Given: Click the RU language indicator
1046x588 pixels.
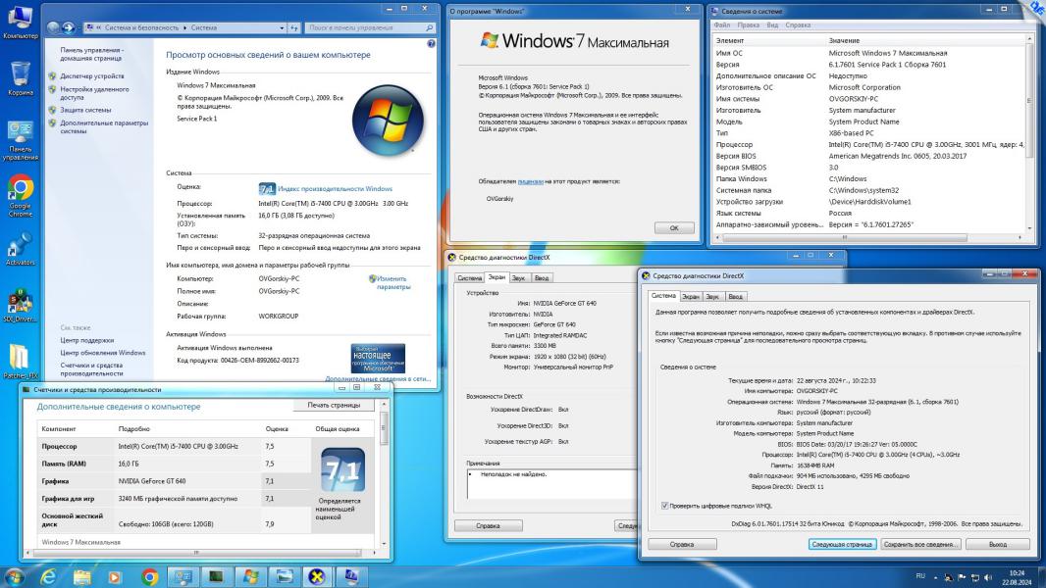Looking at the screenshot, I should pos(919,576).
